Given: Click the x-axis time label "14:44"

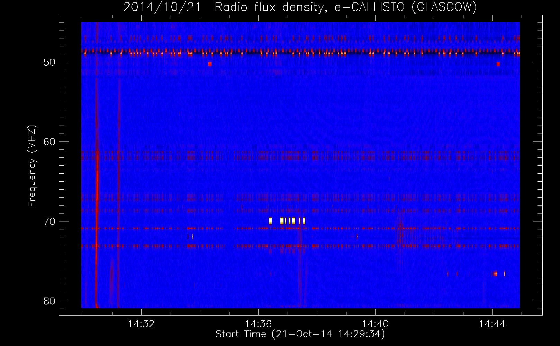Looking at the screenshot, I should (x=492, y=324).
